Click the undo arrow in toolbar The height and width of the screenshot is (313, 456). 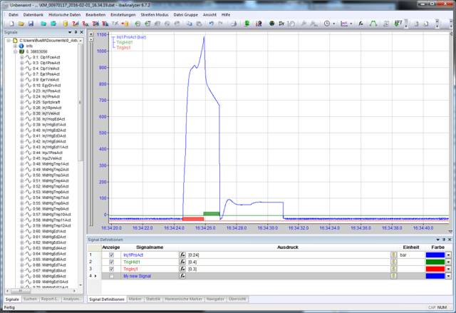(x=211, y=24)
